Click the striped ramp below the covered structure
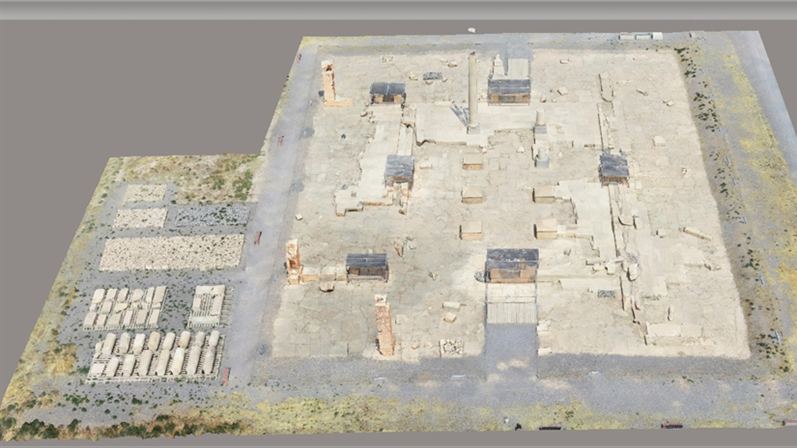797x448 pixels. (511, 304)
